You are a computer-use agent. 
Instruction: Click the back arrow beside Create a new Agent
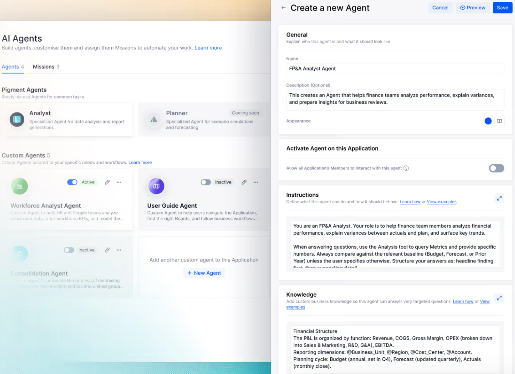283,8
